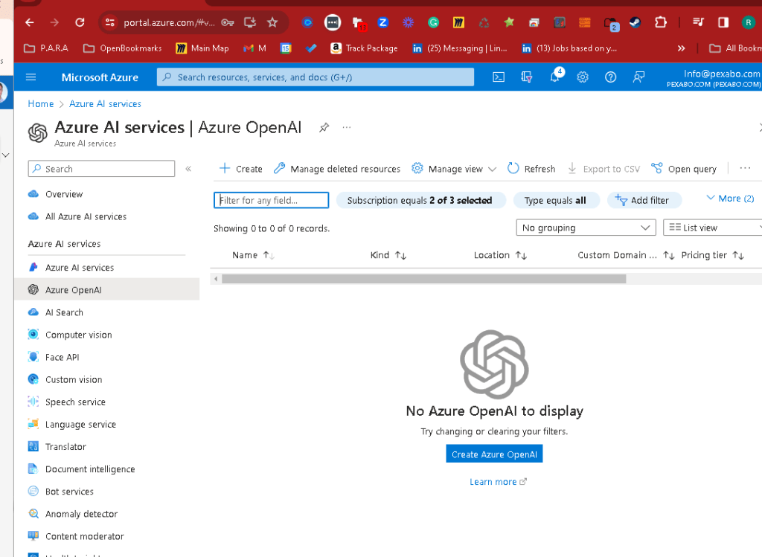
Task: Open portal settings gear
Action: pos(583,77)
